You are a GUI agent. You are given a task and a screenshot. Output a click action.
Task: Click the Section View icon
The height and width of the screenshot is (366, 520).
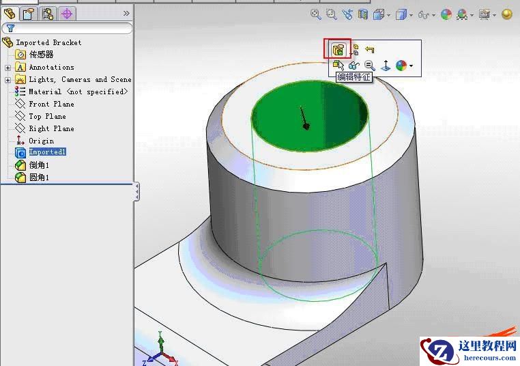(363, 14)
